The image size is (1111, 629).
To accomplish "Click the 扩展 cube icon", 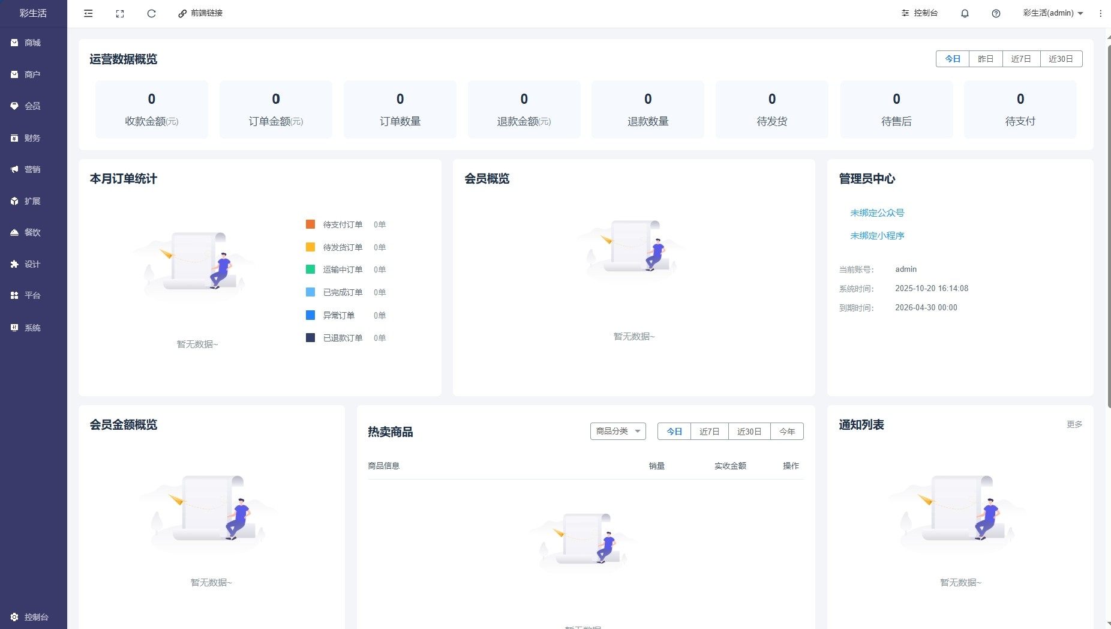I will 14,201.
